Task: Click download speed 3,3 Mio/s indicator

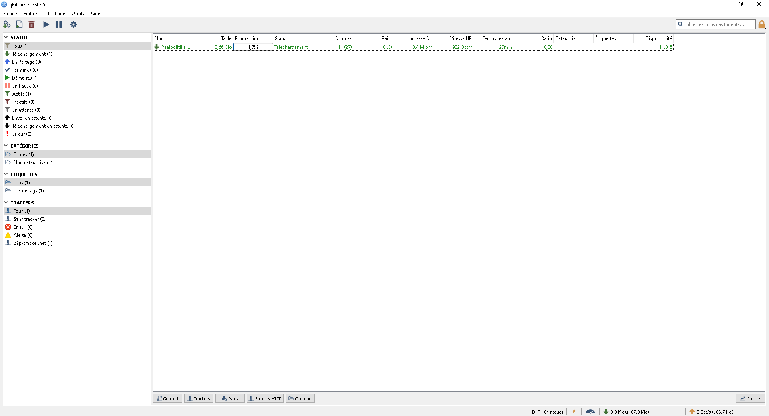Action: (x=626, y=412)
